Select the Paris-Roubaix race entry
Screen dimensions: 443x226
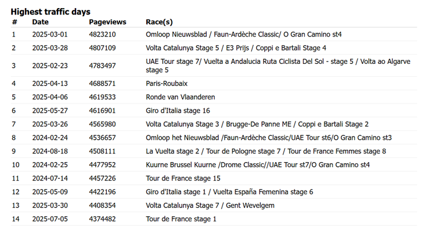[x=167, y=84]
